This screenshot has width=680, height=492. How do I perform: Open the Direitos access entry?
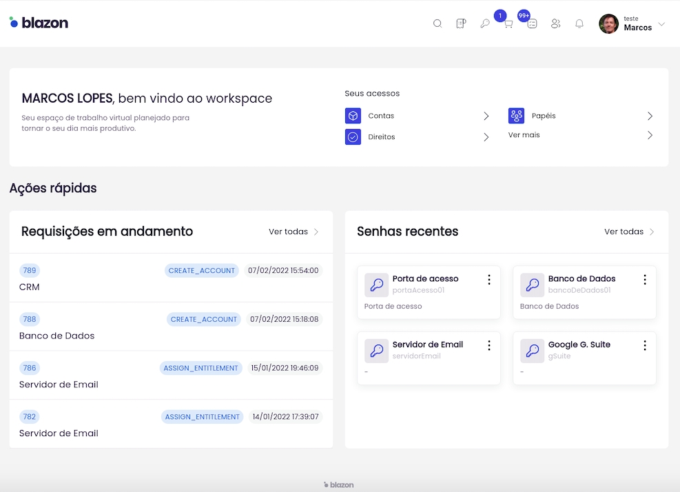pyautogui.click(x=382, y=137)
